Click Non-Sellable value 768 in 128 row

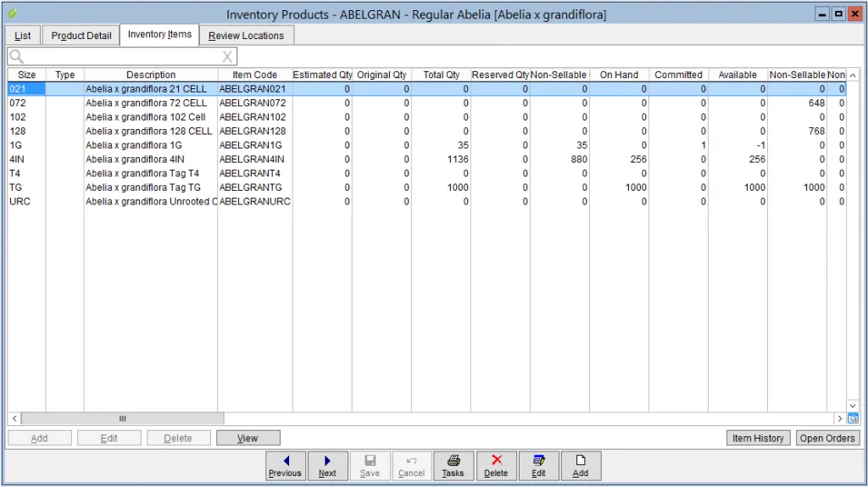point(816,132)
